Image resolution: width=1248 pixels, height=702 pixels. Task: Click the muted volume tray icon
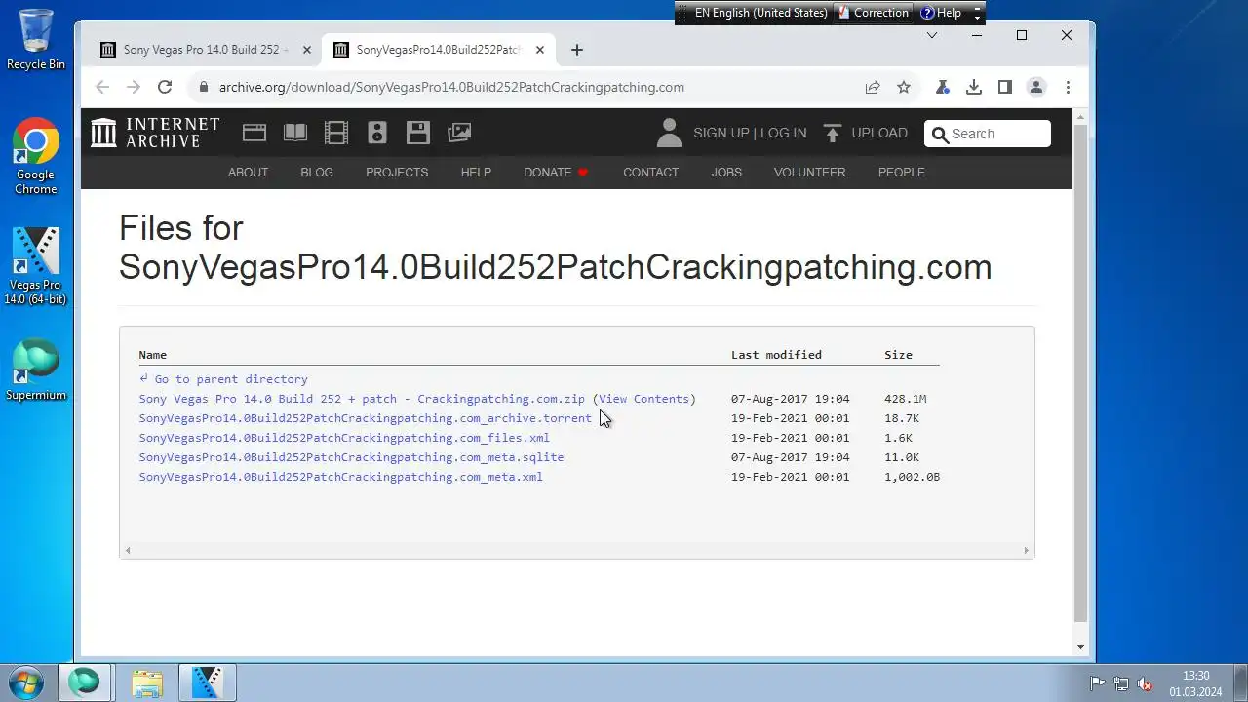pos(1146,683)
